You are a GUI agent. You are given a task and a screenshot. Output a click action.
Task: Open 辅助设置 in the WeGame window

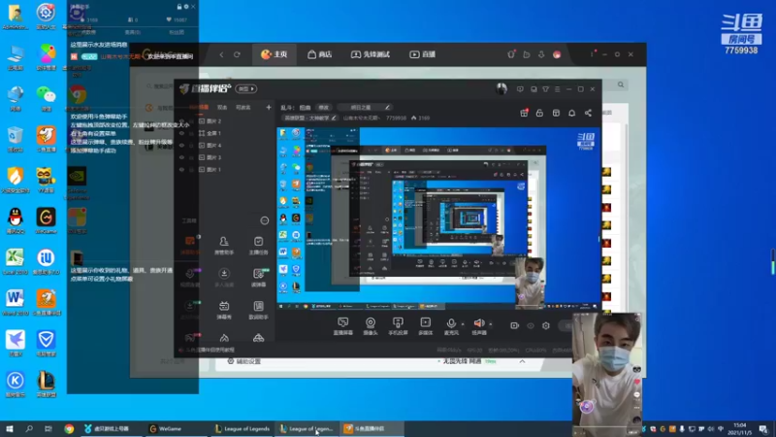click(243, 361)
